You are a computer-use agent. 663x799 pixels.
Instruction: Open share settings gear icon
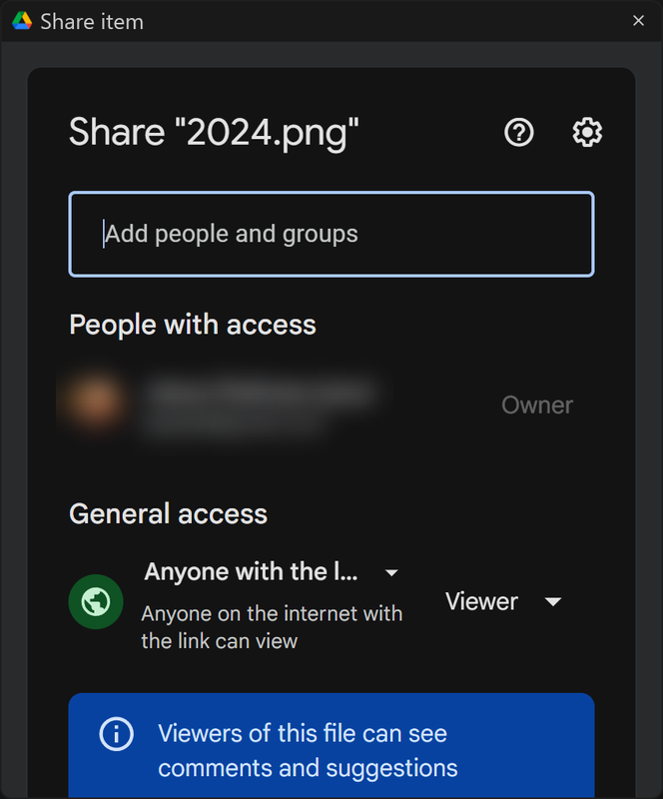click(x=587, y=133)
